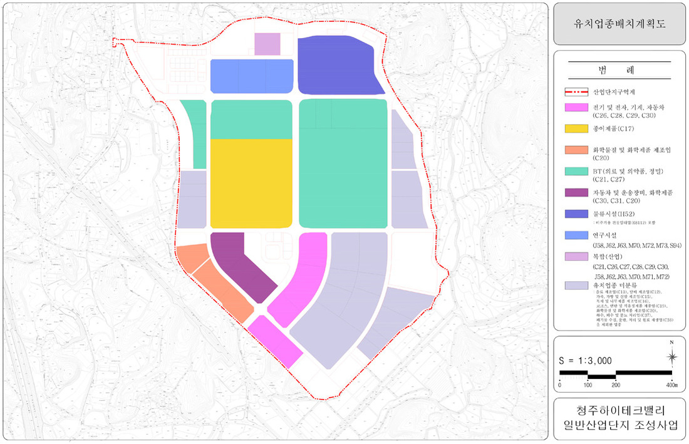The height and width of the screenshot is (444, 689).
Task: Click the small pink-lilac square at map top
Action: (267, 44)
